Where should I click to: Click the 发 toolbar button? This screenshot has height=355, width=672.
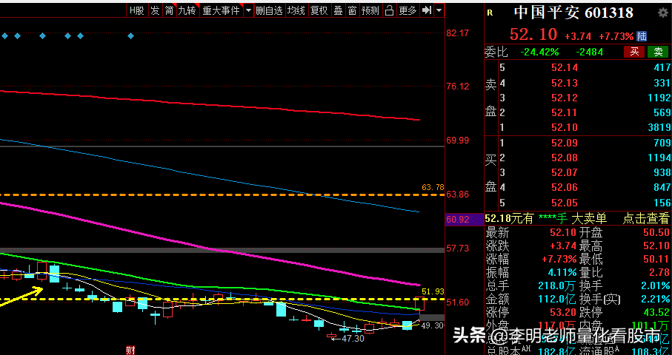pyautogui.click(x=155, y=10)
